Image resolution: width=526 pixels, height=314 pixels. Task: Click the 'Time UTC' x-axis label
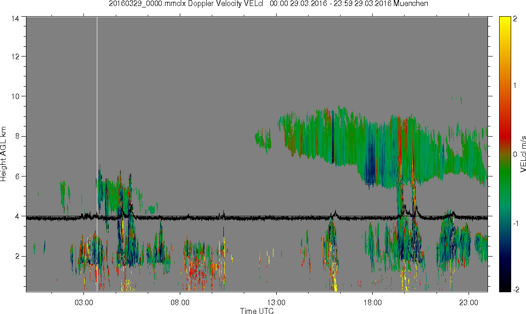tap(257, 311)
